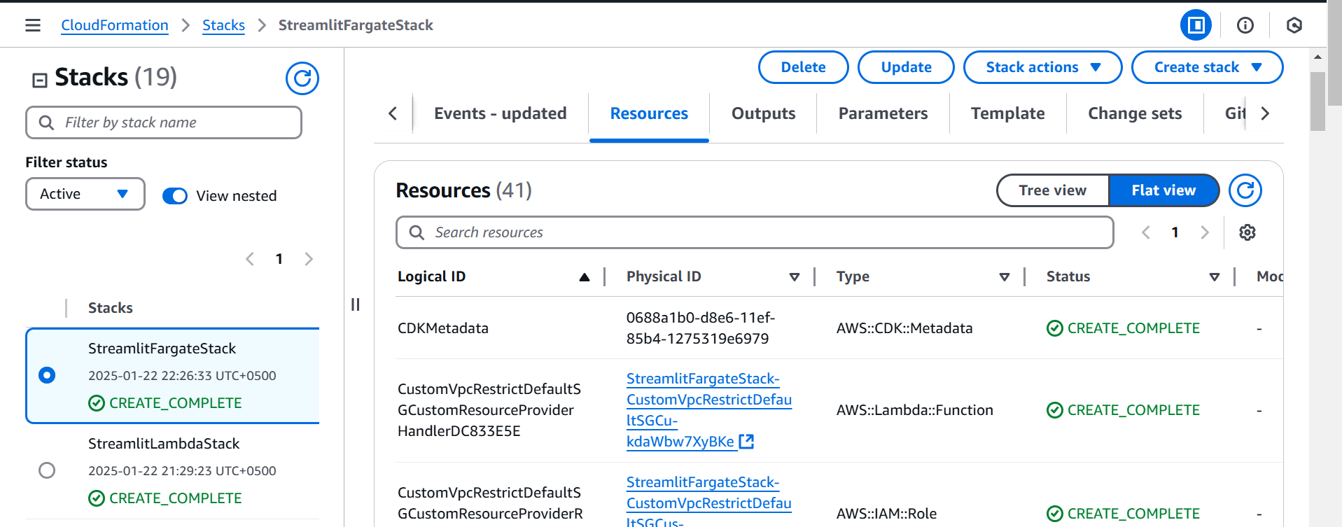Screen dimensions: 1342x527
Task: Click the Search resources field
Action: click(755, 232)
